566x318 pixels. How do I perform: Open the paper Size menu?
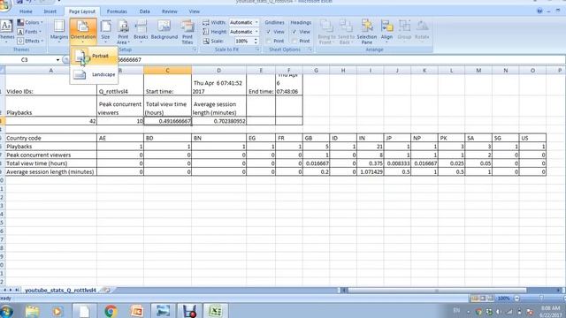(x=105, y=31)
